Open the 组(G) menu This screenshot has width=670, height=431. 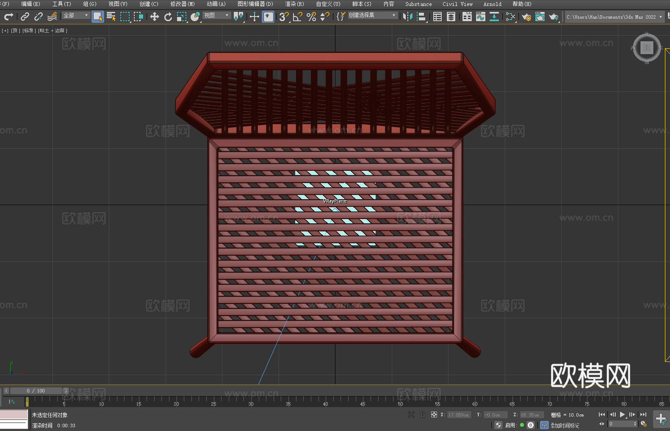(90, 4)
